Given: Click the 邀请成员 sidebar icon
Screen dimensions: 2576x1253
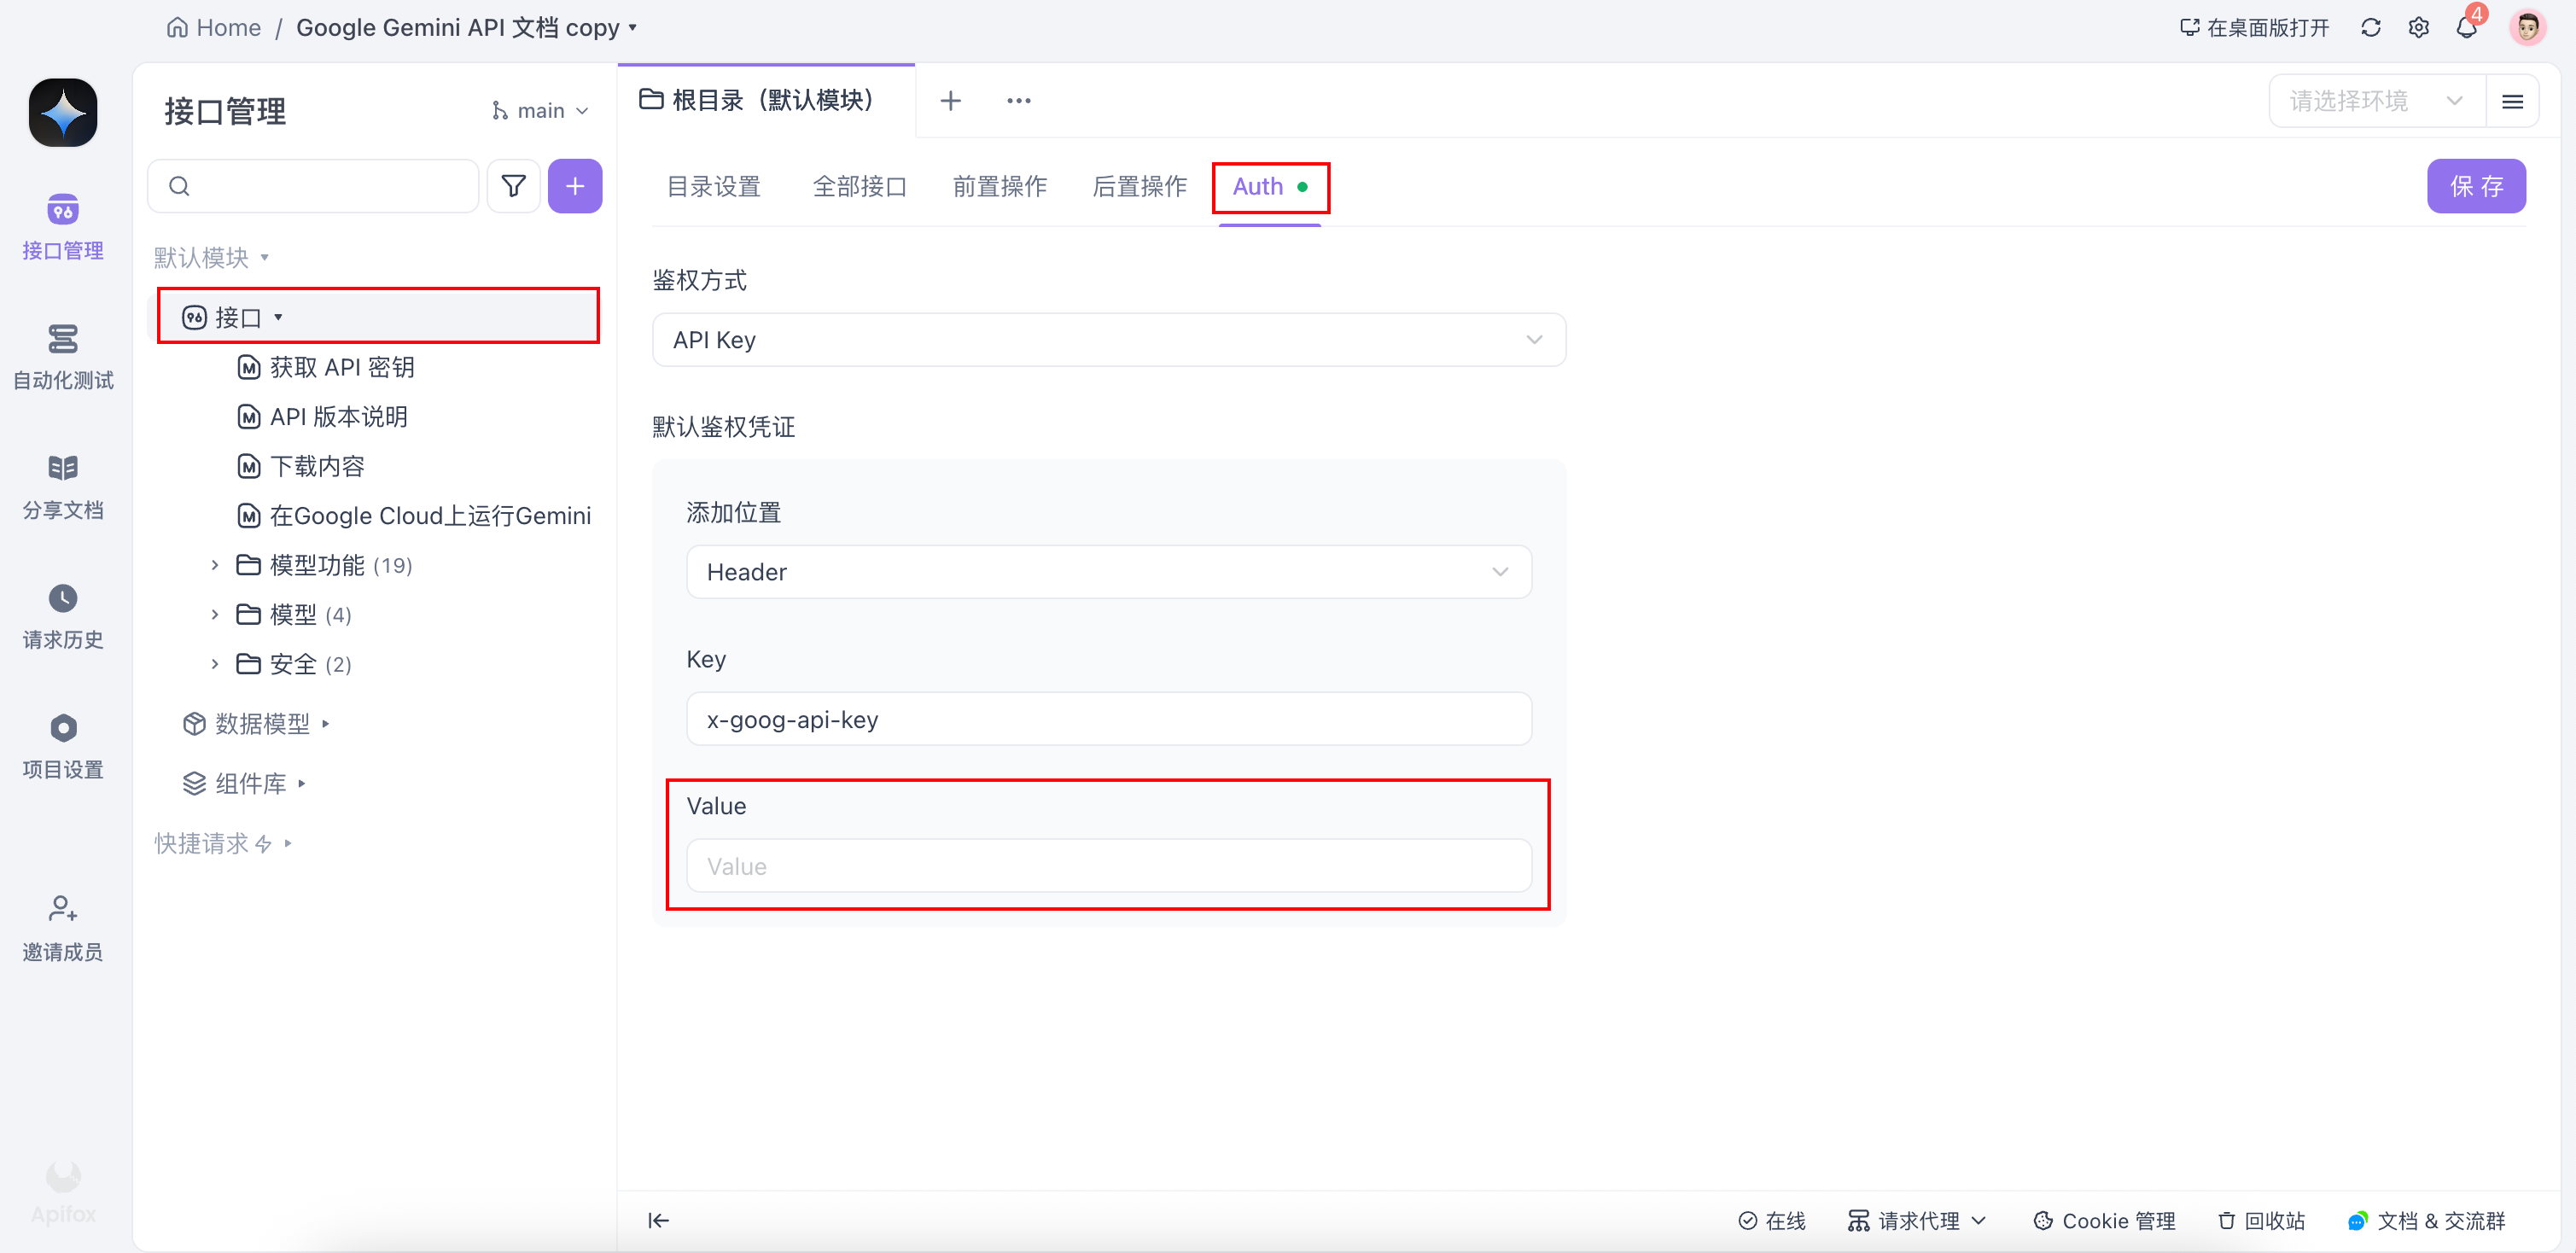Looking at the screenshot, I should [x=62, y=927].
